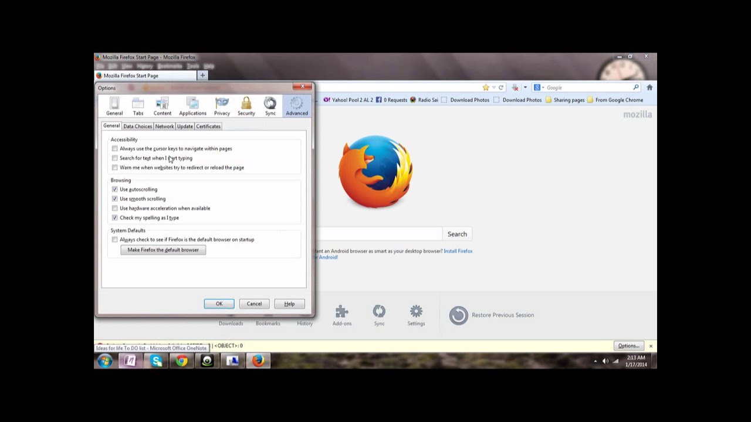The width and height of the screenshot is (751, 422).
Task: Open the Privacy options panel icon
Action: (222, 107)
